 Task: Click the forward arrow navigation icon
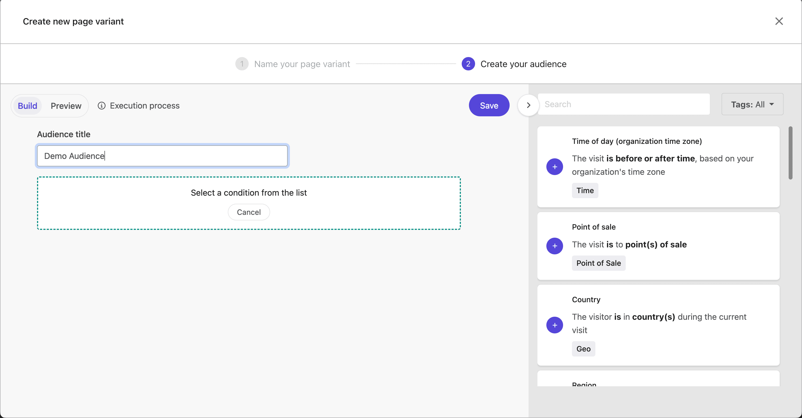pos(528,105)
